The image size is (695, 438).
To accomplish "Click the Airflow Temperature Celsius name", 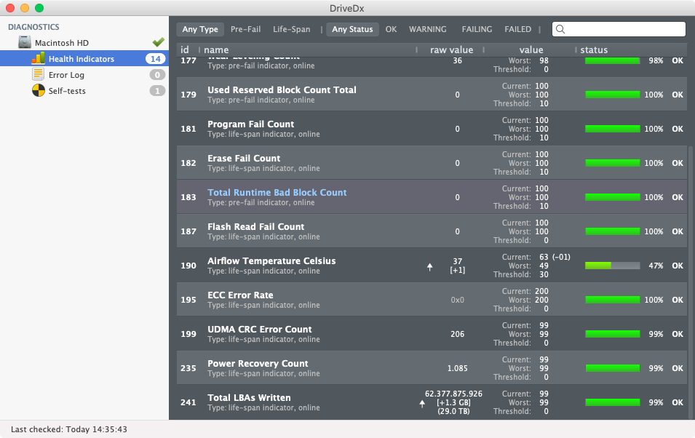I will (x=271, y=260).
